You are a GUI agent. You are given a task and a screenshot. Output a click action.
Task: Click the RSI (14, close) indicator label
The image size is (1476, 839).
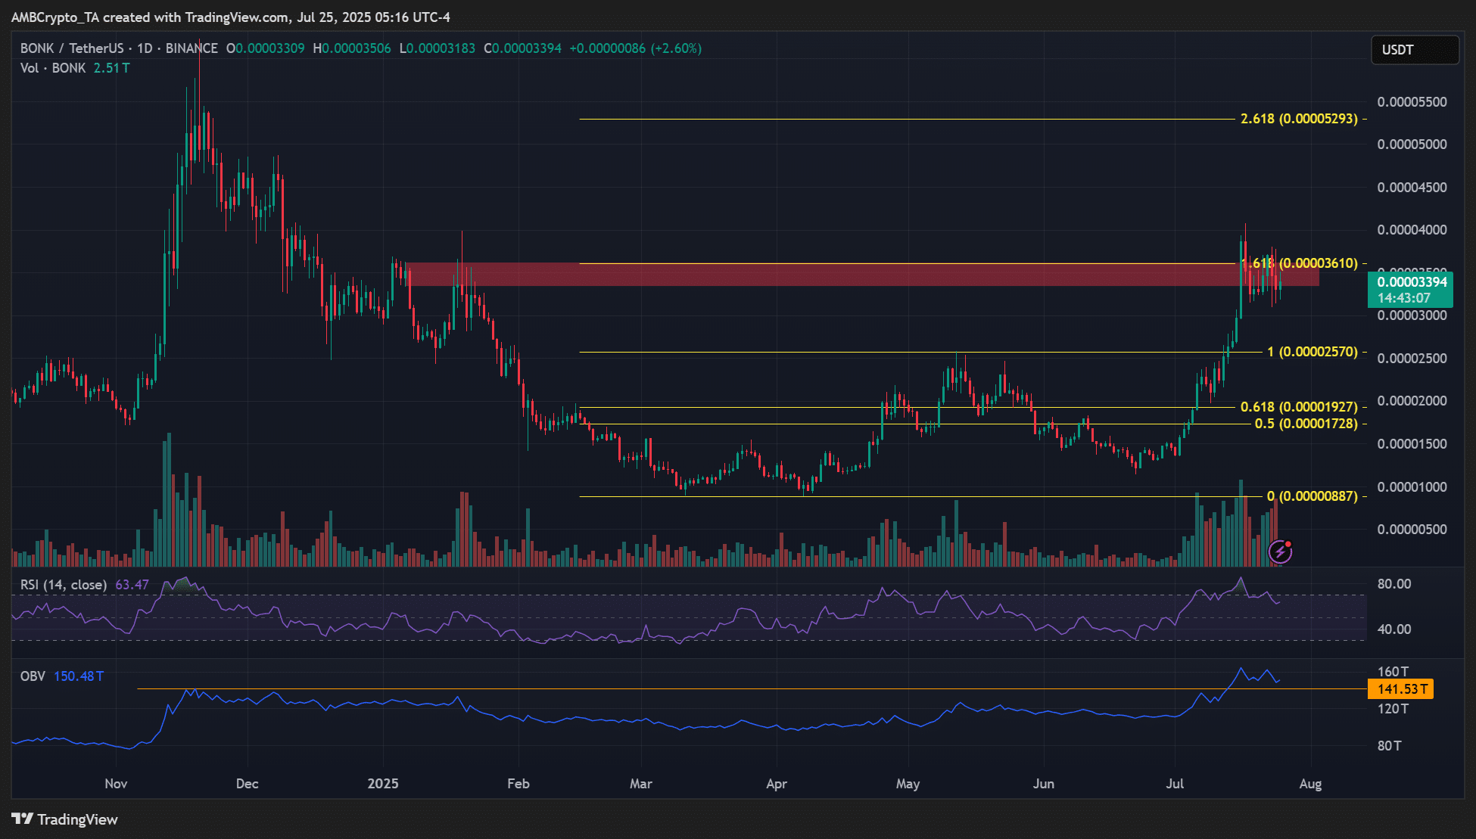pos(64,585)
